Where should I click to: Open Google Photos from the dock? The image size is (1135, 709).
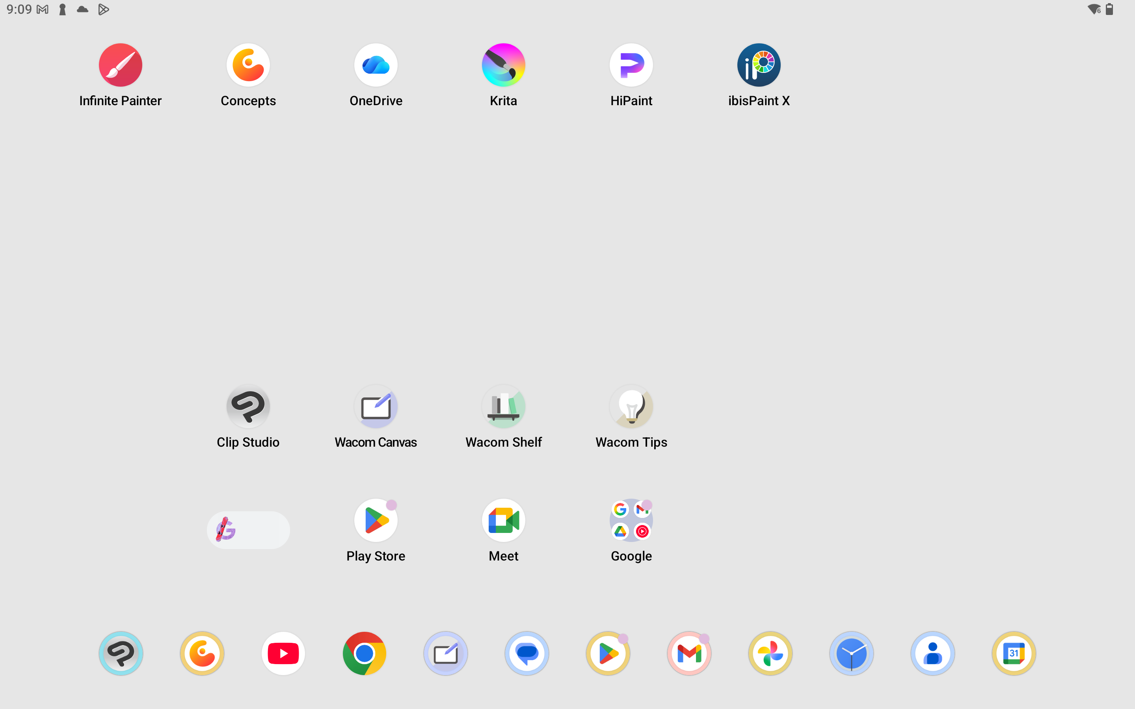tap(770, 653)
